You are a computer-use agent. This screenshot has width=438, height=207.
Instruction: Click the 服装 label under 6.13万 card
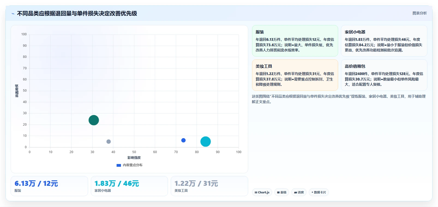(x=18, y=191)
